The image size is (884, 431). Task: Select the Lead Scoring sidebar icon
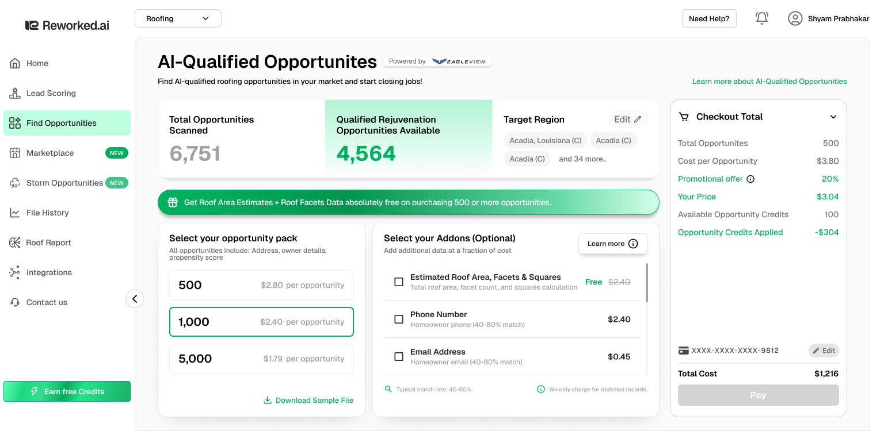coord(13,93)
